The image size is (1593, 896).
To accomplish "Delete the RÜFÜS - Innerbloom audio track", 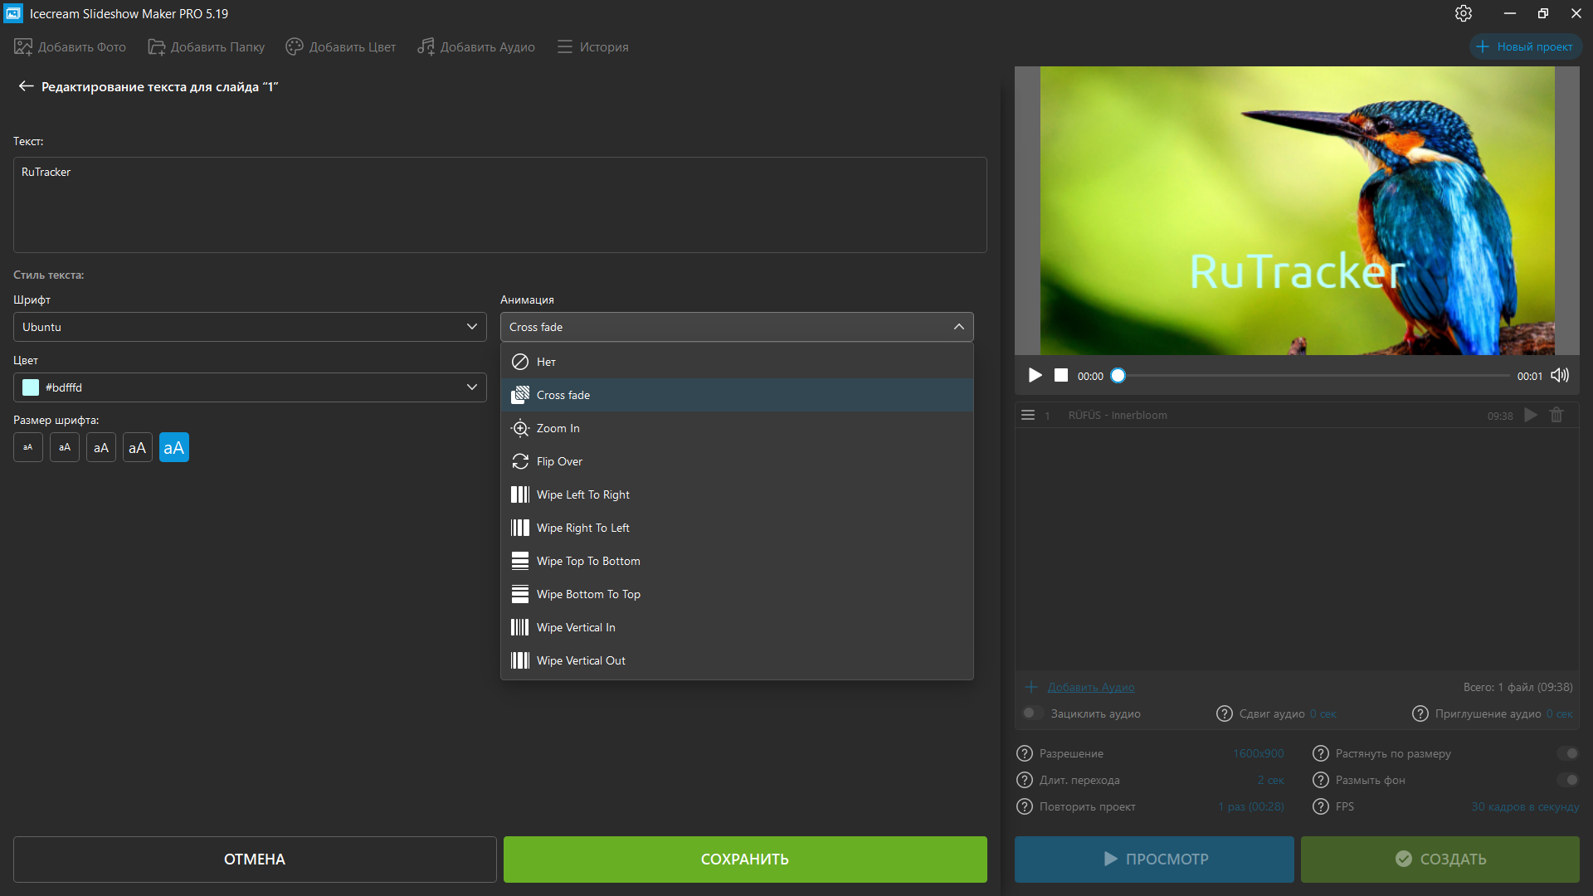I will point(1556,415).
